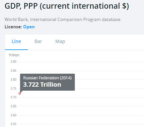Click the 3.90 y-axis tick label
144x127 pixels.
click(13, 62)
